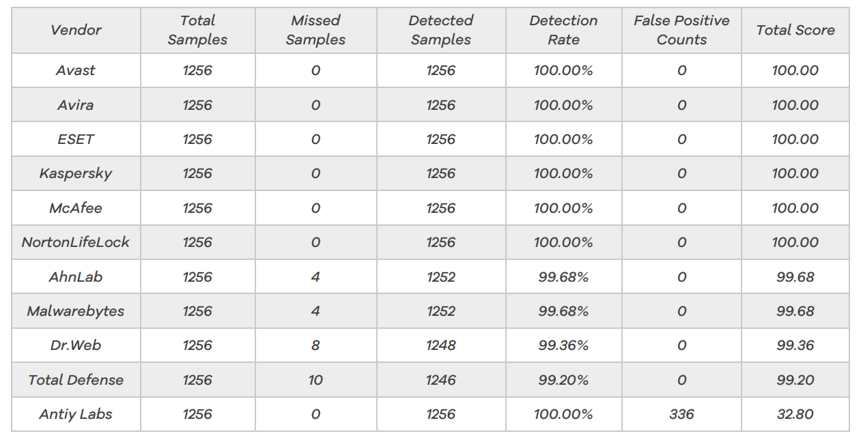Select the Total Defense vendor cell
The height and width of the screenshot is (440, 861).
[76, 380]
